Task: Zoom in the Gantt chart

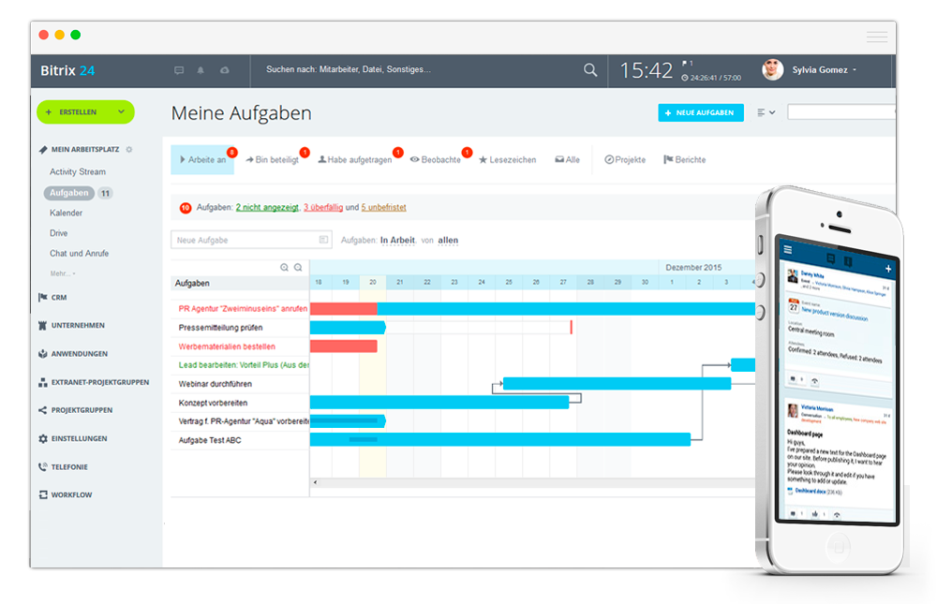Action: (284, 268)
